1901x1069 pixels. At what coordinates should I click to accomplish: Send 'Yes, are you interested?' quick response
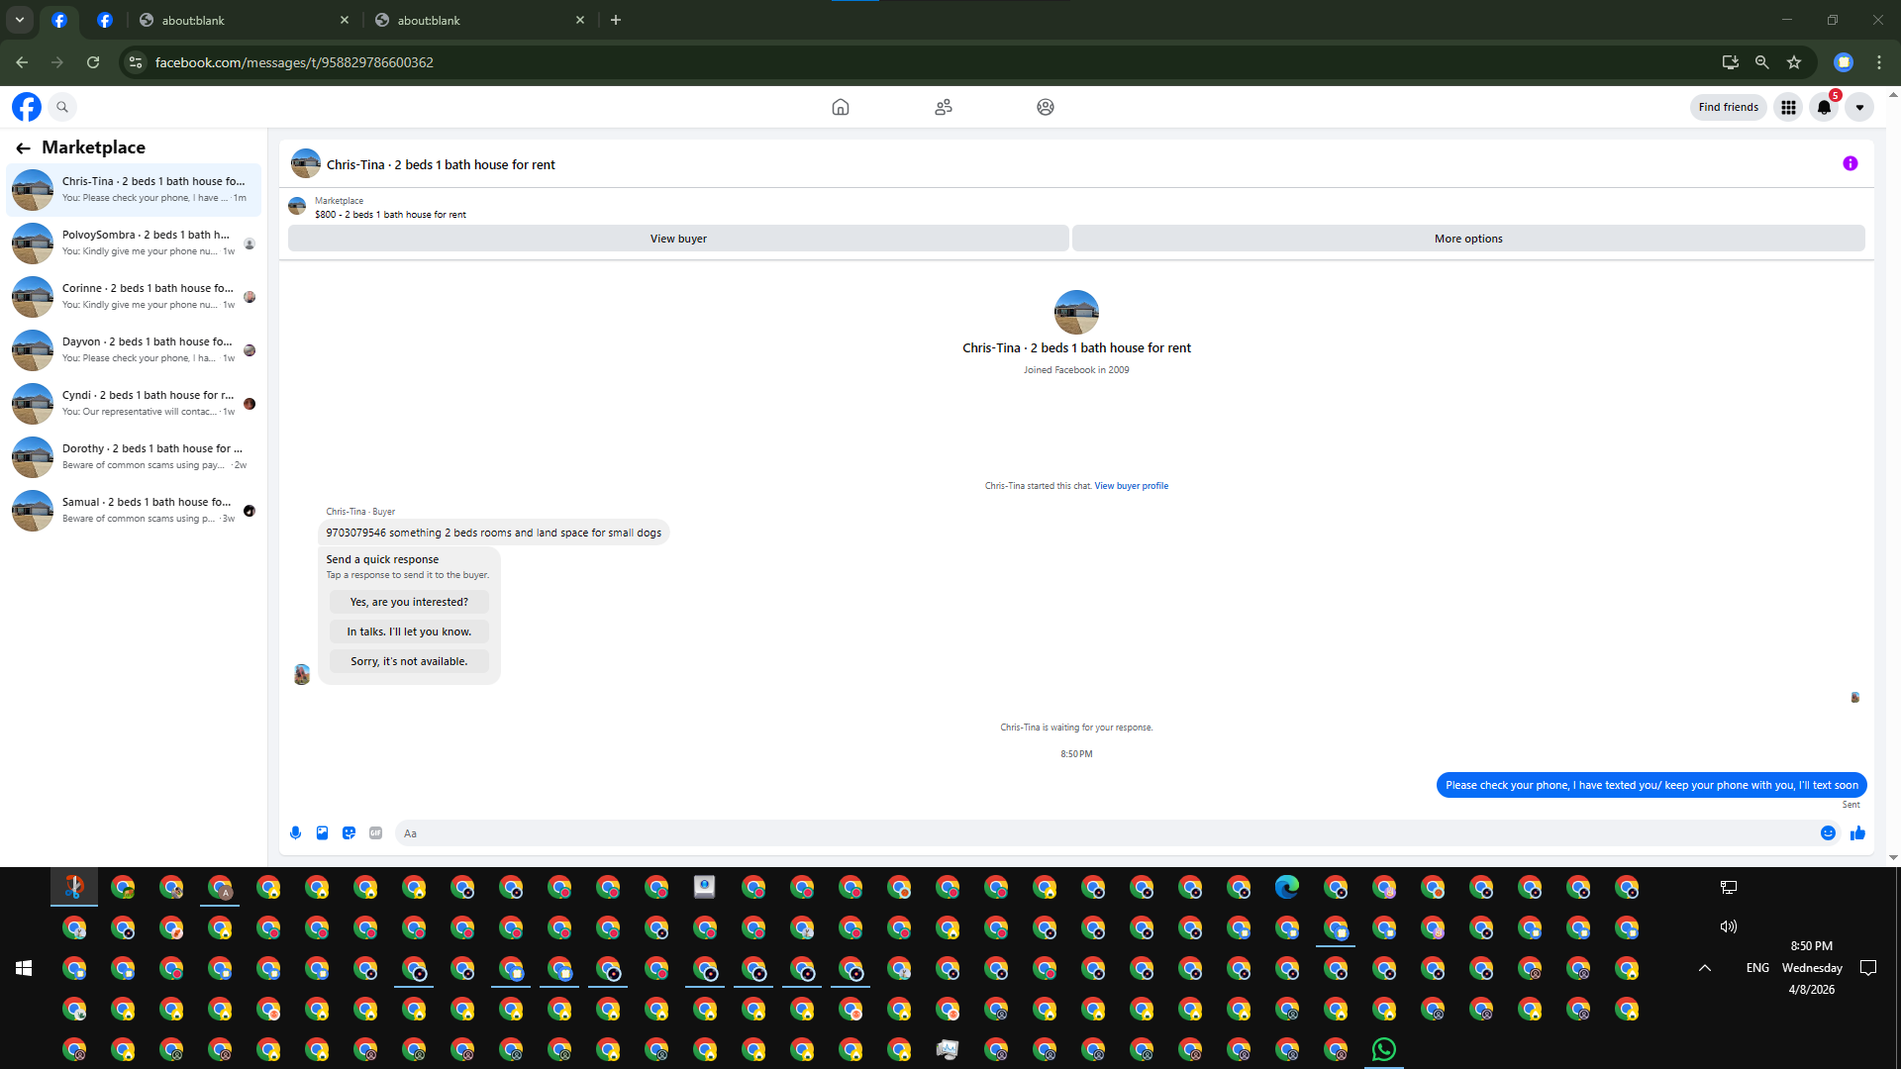[409, 602]
